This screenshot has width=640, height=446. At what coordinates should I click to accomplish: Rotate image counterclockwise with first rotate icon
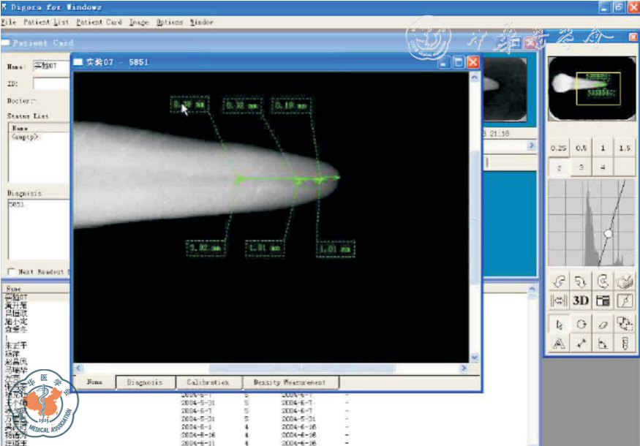pos(559,280)
